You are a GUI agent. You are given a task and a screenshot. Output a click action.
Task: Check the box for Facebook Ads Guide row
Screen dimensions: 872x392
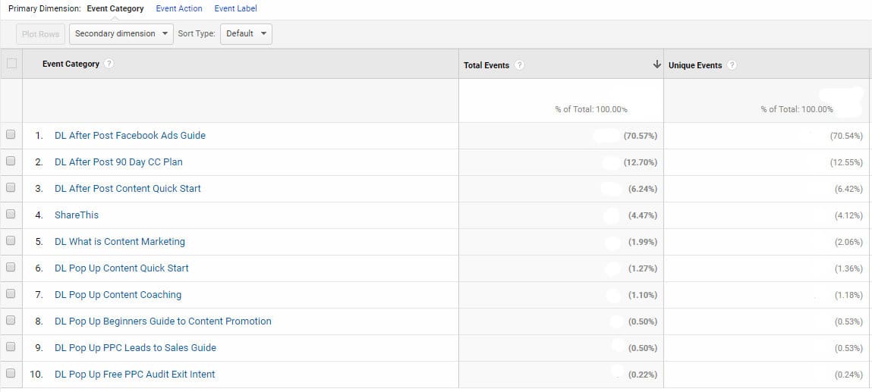point(11,135)
